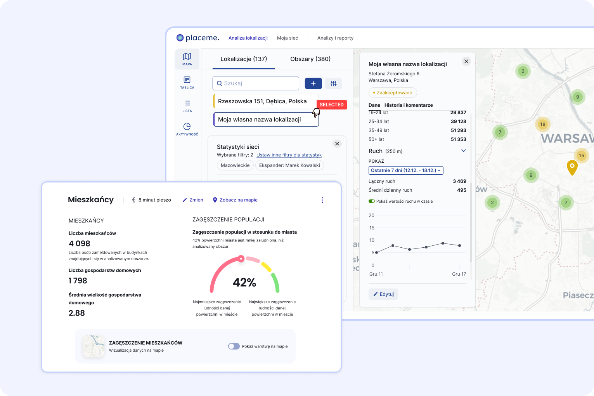Viewport: 594px width, 396px height.
Task: Click the Edytuj button
Action: coord(383,294)
